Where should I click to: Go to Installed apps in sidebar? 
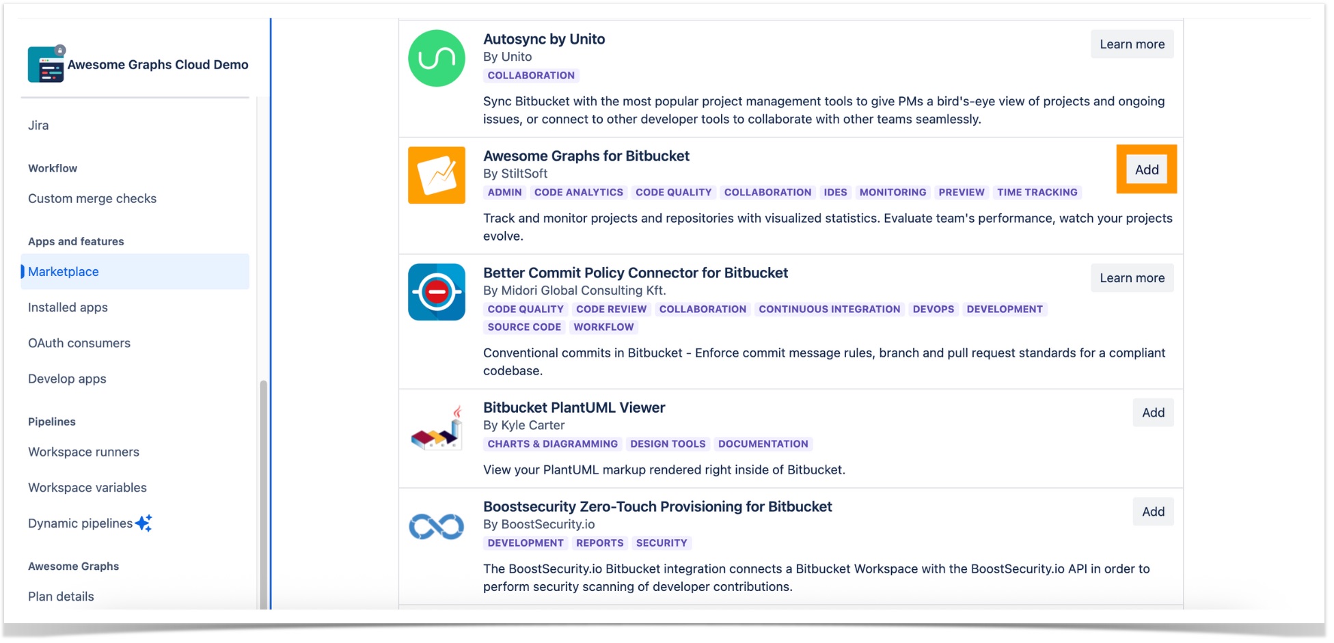(x=68, y=307)
